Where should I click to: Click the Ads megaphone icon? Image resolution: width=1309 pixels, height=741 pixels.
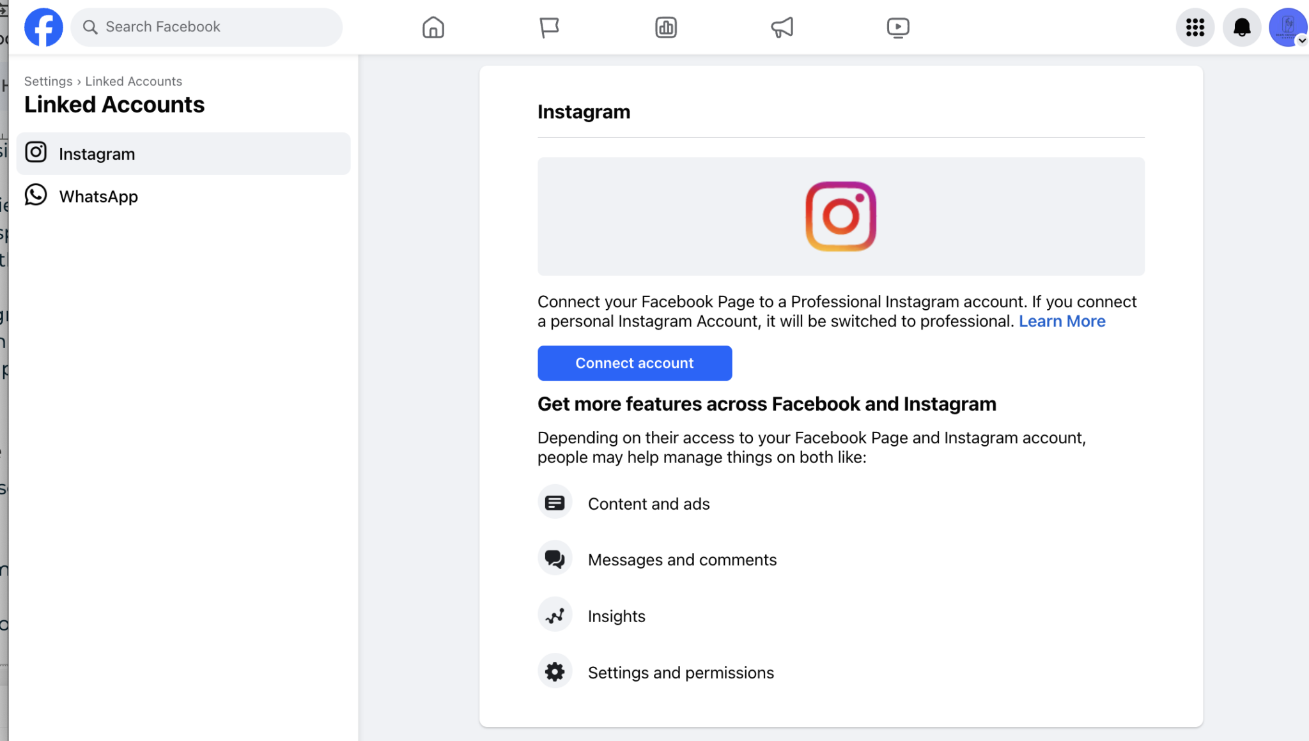click(x=782, y=27)
